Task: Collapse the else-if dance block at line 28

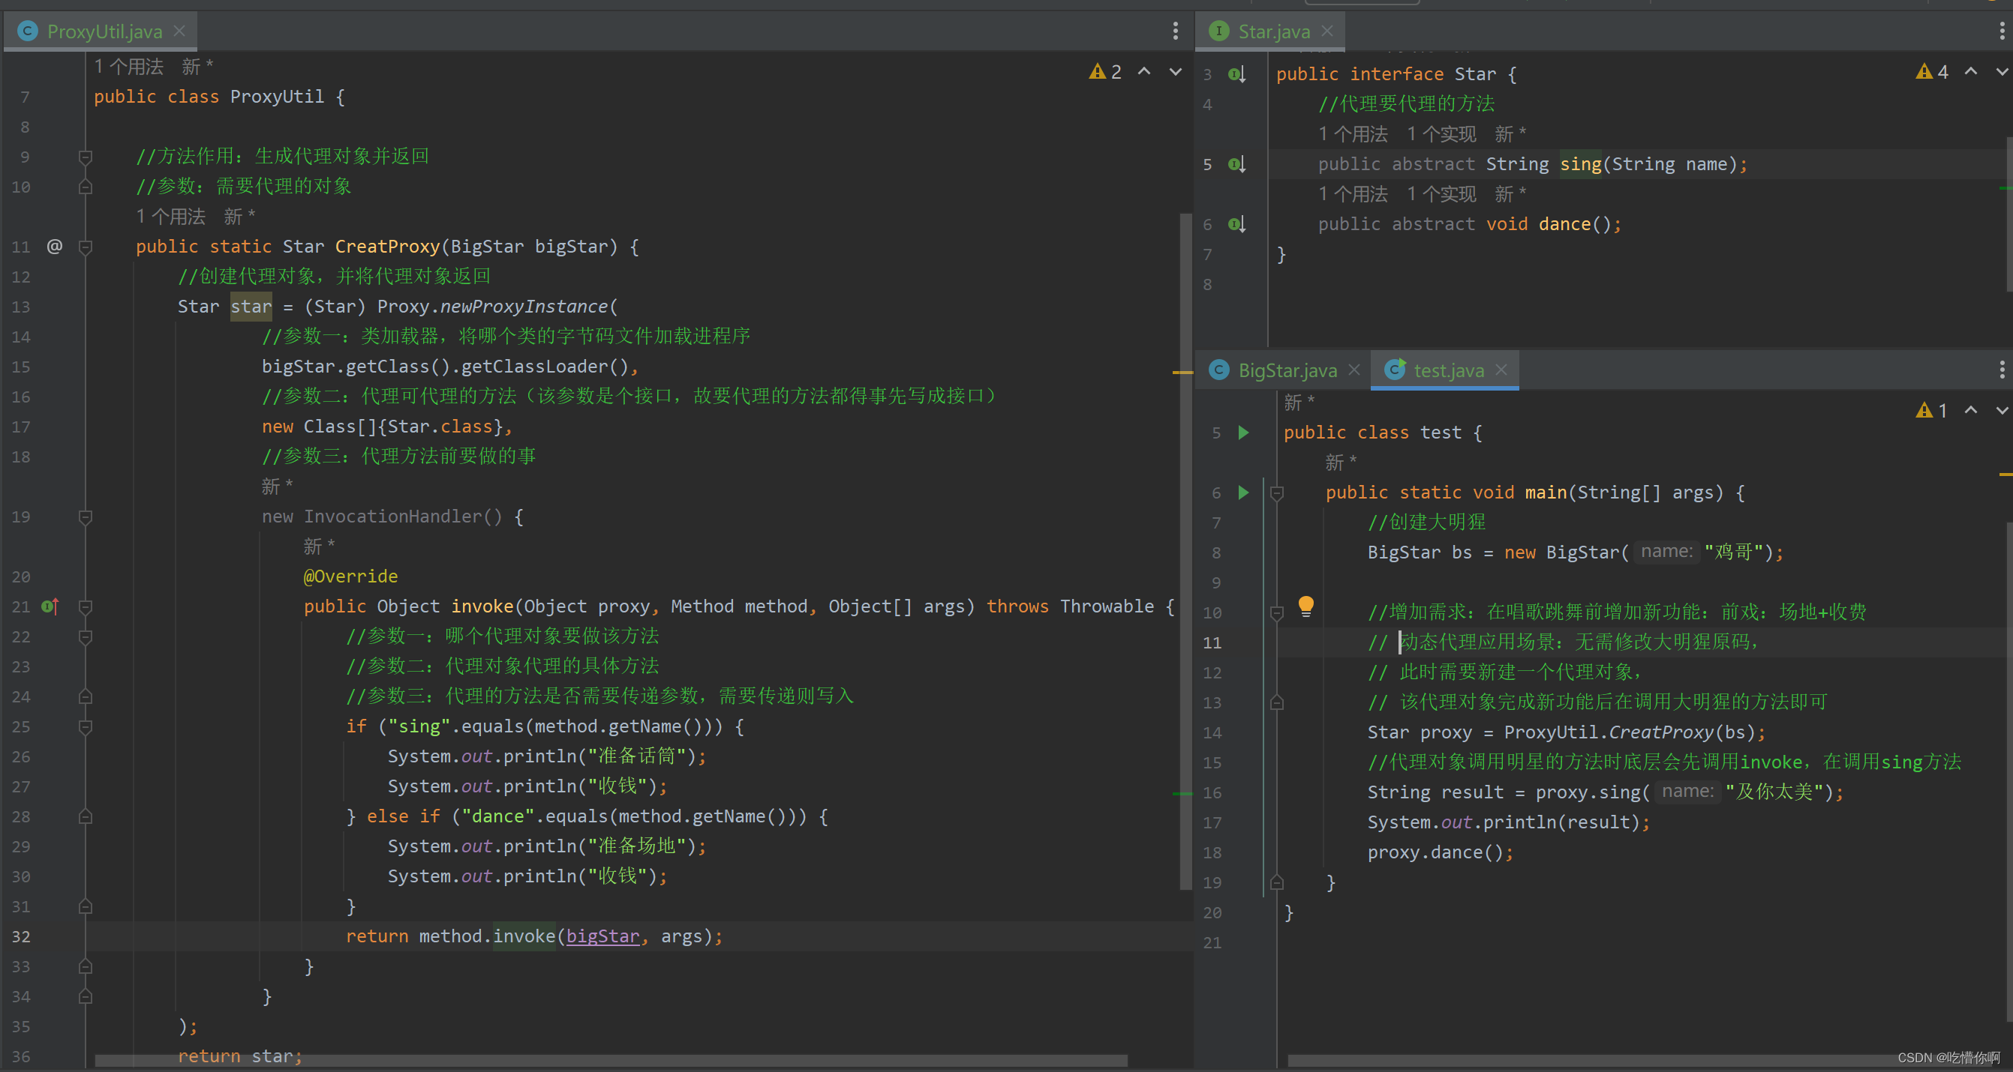Action: (x=86, y=816)
